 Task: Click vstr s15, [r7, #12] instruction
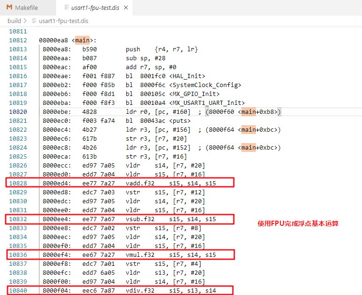point(165,192)
